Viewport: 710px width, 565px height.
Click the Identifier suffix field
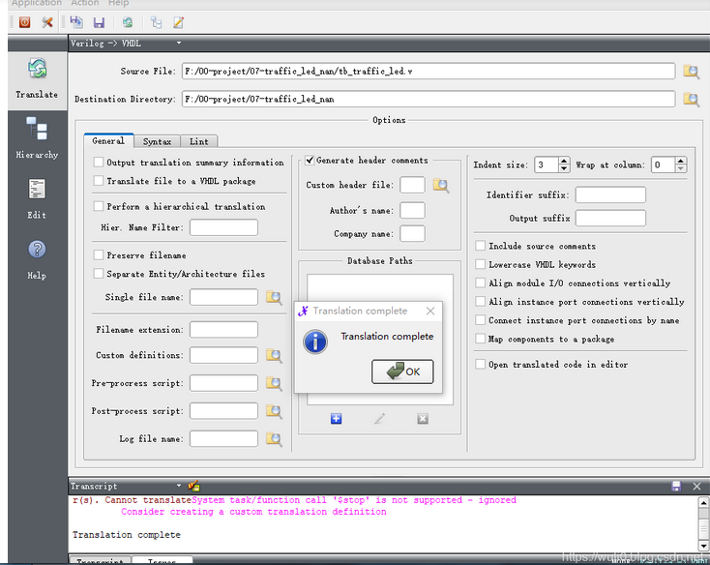(610, 195)
